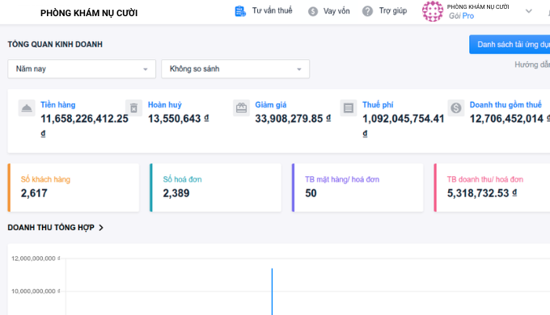Click the Trợ giúp question mark icon
Image resolution: width=550 pixels, height=315 pixels.
[x=367, y=11]
